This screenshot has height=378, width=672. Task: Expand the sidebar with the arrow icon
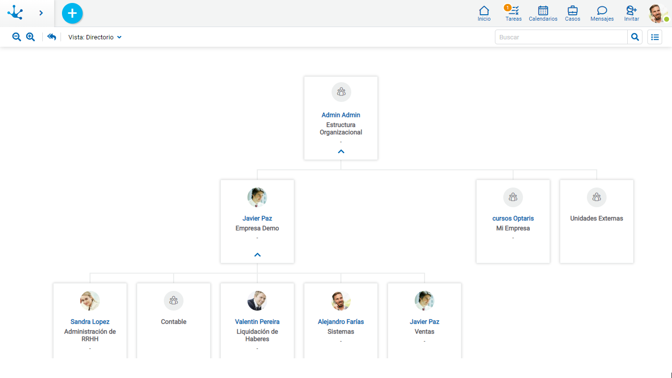click(41, 13)
